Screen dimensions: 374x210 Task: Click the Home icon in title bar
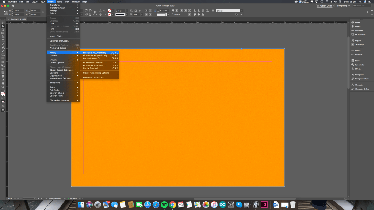click(13, 6)
